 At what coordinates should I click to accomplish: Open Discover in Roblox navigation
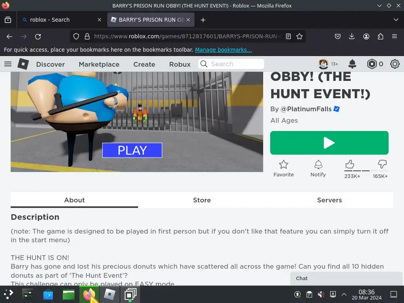[x=50, y=64]
